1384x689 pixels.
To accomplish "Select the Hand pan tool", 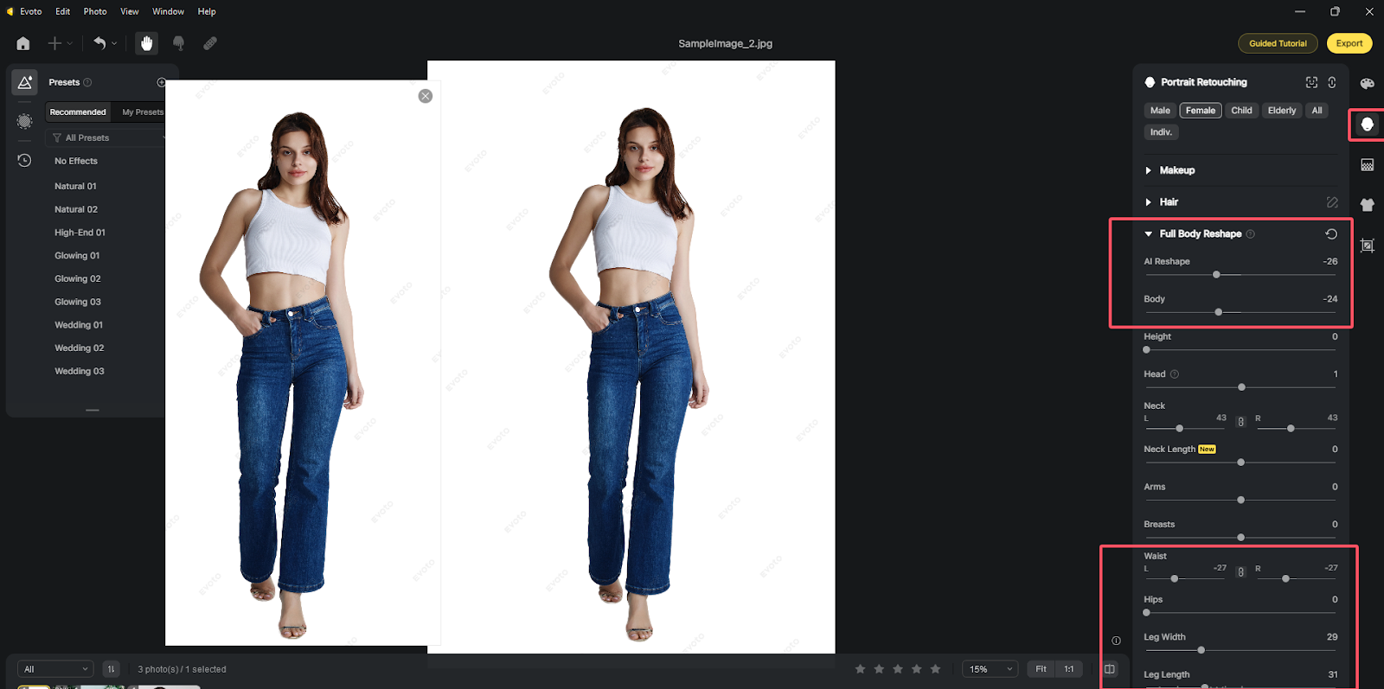I will click(x=146, y=43).
